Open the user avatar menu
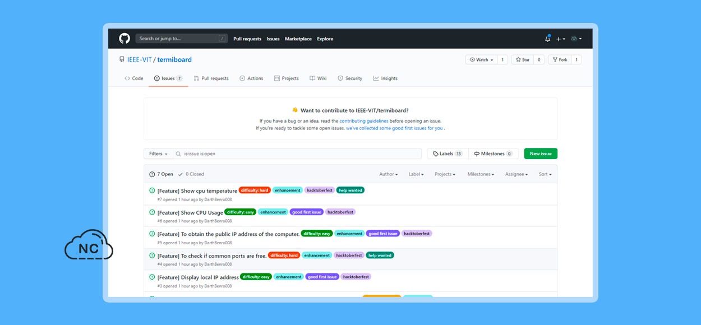The height and width of the screenshot is (325, 701). tap(576, 39)
